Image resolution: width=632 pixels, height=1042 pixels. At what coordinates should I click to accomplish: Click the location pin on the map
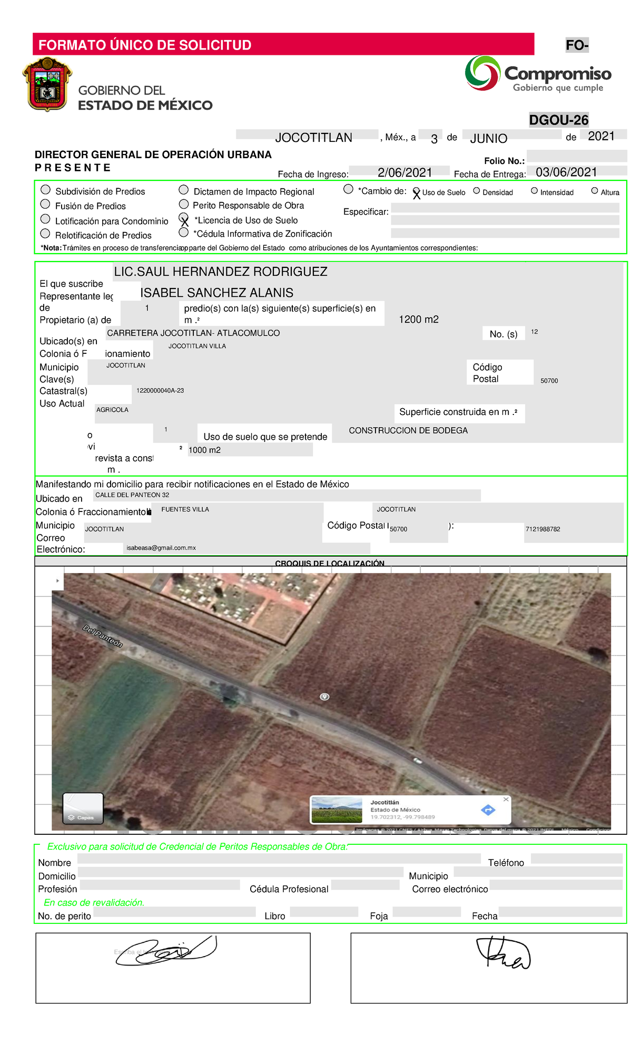[x=325, y=697]
